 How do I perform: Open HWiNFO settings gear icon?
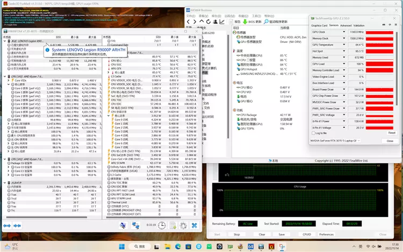183,226
